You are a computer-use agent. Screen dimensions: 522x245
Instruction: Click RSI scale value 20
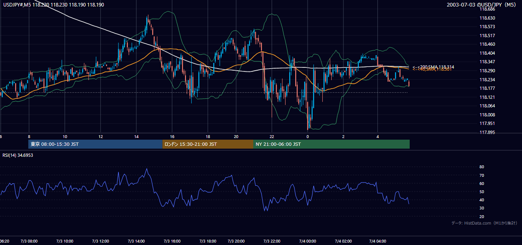point(482,216)
